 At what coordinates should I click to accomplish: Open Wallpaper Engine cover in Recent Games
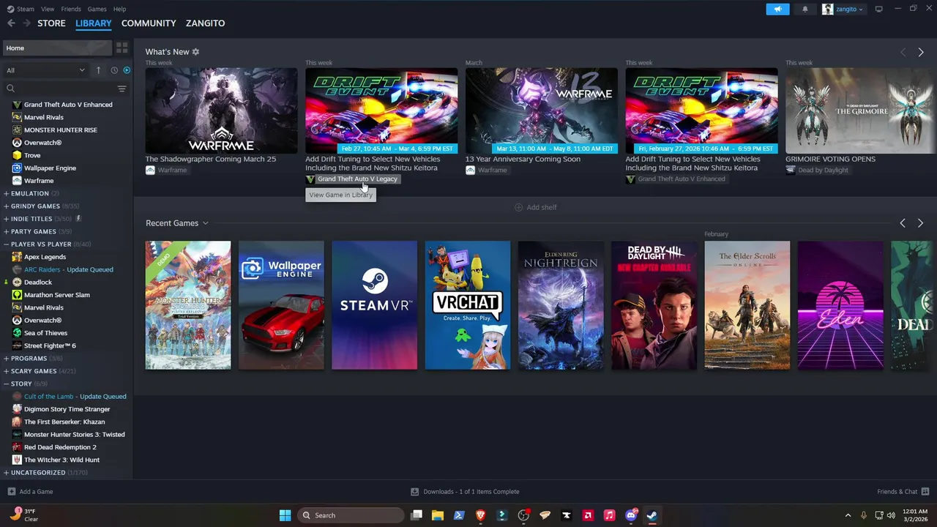281,305
